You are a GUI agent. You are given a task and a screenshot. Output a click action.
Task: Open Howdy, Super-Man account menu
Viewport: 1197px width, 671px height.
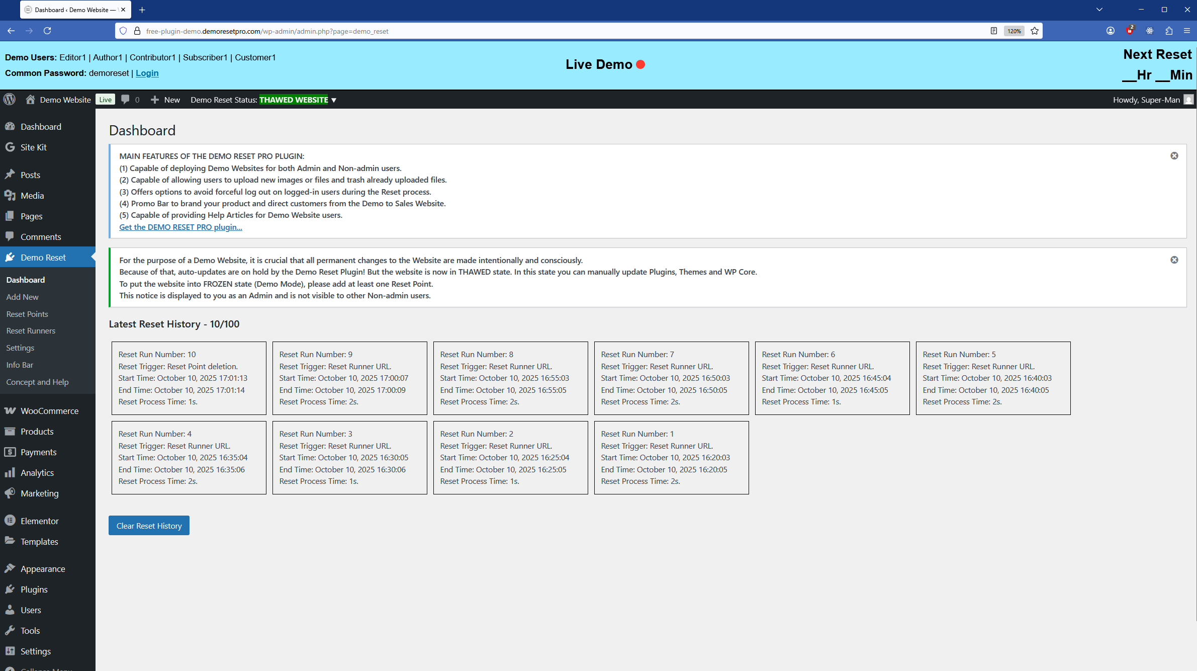[x=1146, y=100]
